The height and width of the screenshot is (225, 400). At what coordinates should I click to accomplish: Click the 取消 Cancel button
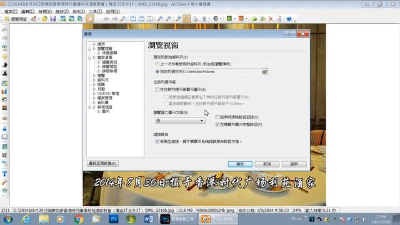[x=267, y=164]
